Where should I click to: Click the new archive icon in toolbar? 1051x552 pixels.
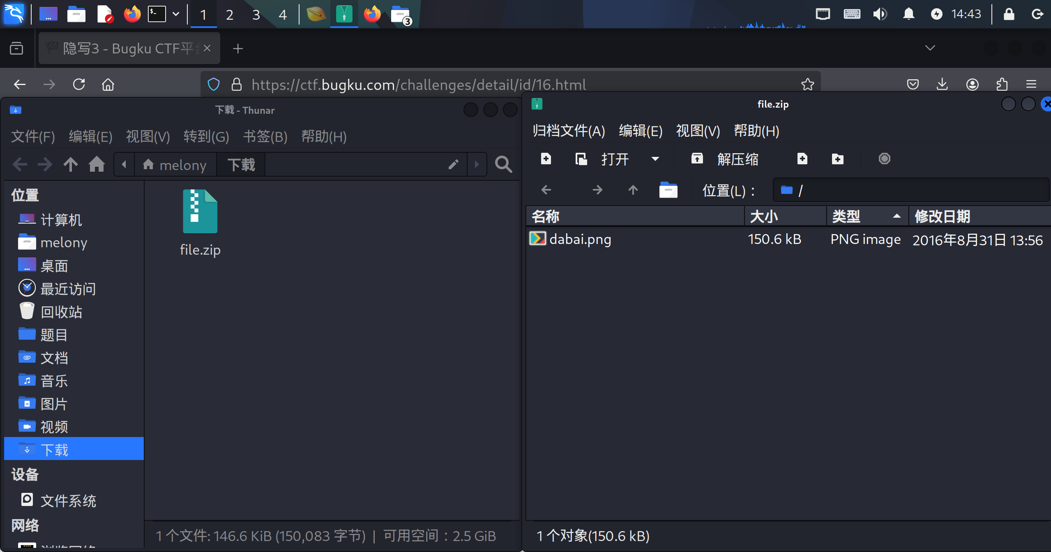[546, 159]
